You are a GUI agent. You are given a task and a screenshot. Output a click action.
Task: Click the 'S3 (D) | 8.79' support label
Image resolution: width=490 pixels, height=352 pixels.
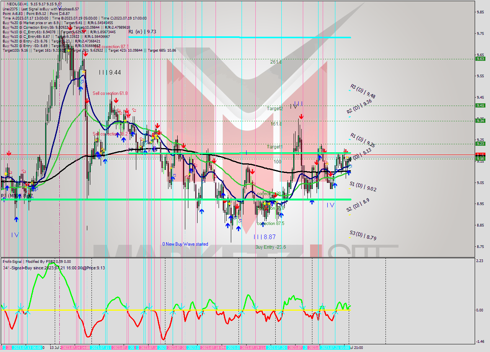click(363, 235)
